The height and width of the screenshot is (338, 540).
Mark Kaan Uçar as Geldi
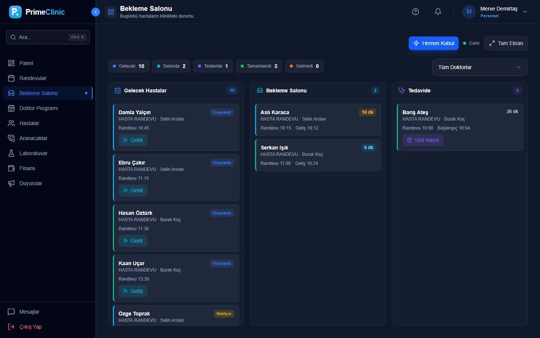coord(133,291)
